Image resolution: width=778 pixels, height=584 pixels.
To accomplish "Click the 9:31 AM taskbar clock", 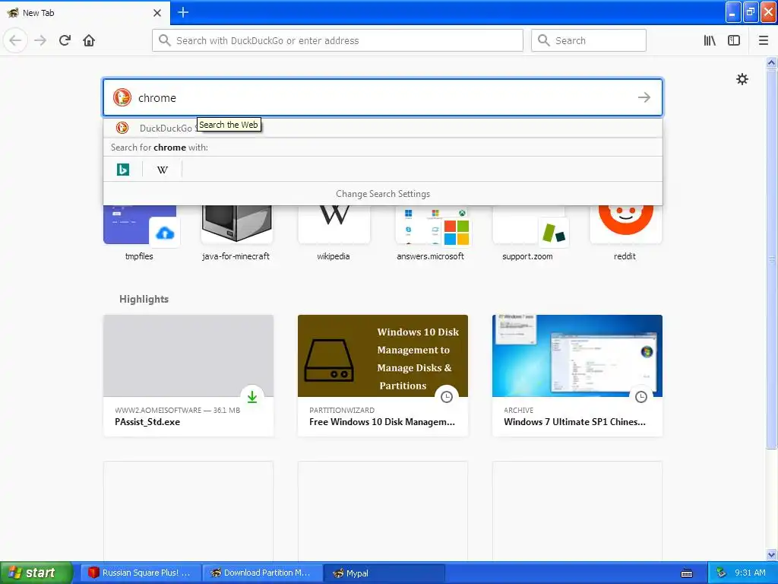I will coord(750,573).
